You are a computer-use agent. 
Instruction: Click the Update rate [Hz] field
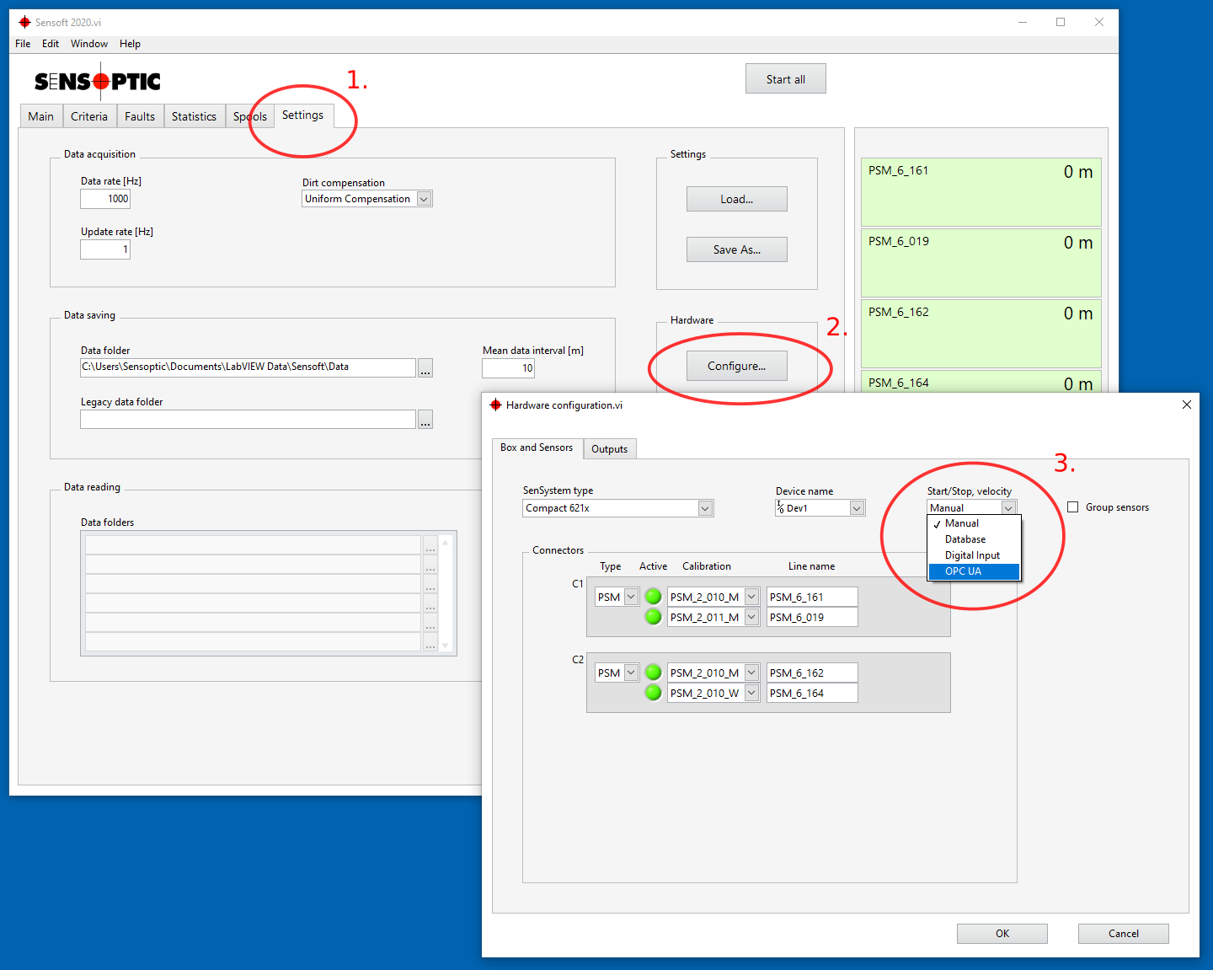[x=105, y=249]
